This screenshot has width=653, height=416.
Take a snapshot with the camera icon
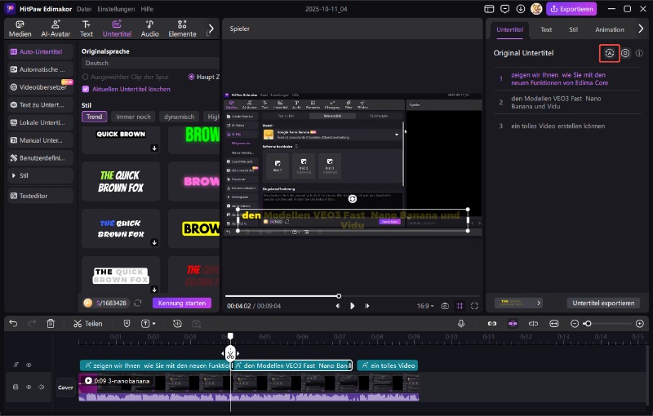(x=445, y=306)
